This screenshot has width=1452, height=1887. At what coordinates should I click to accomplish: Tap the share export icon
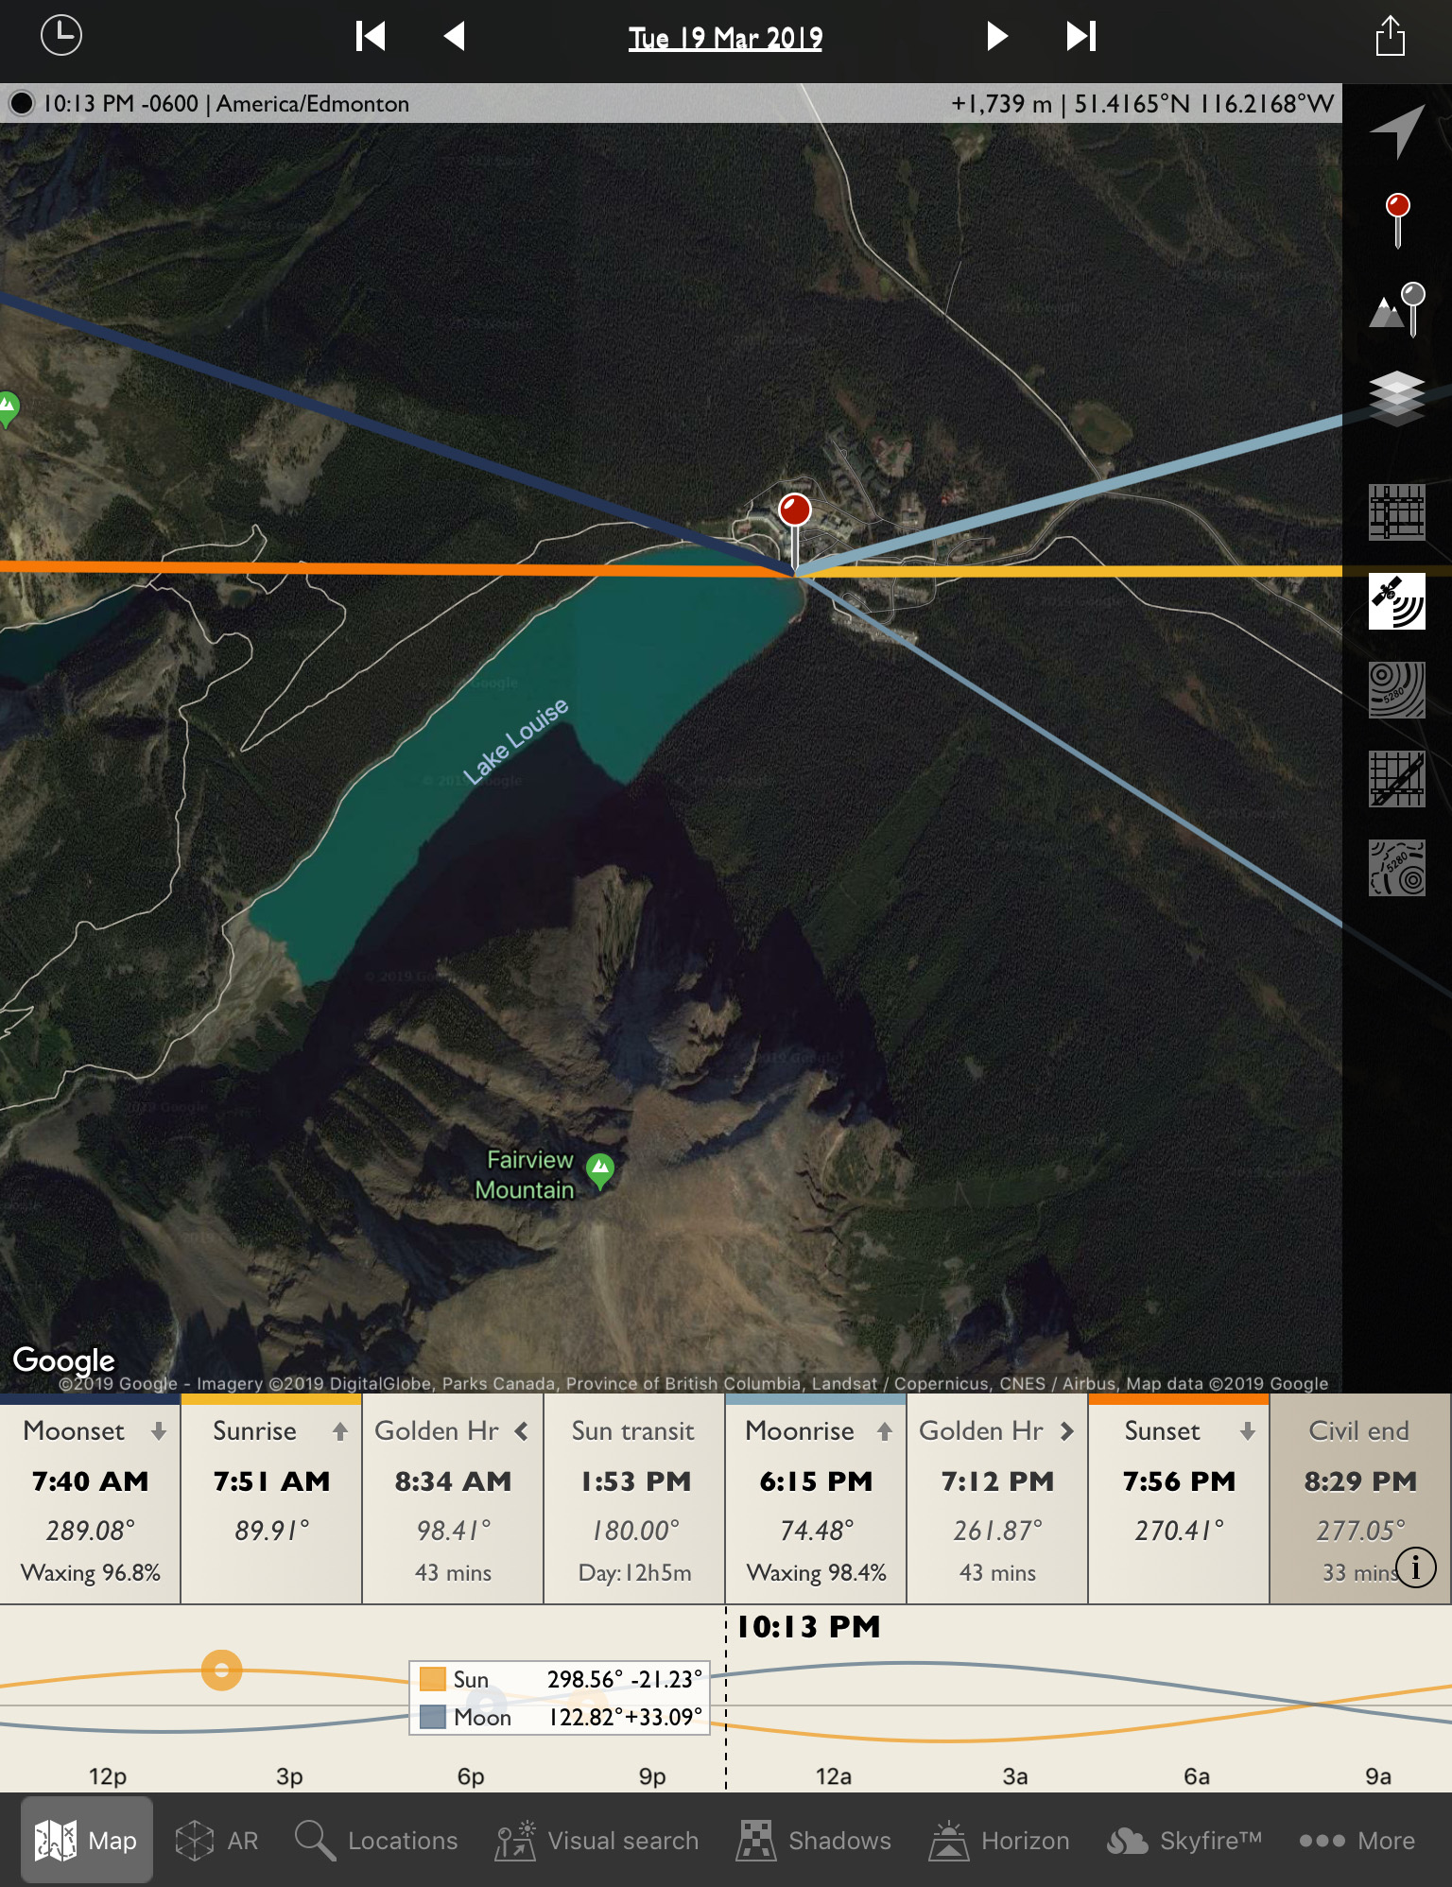1390,37
